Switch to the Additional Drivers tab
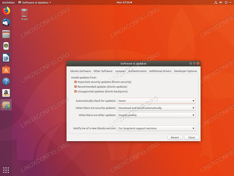The image size is (234, 176). (160, 71)
